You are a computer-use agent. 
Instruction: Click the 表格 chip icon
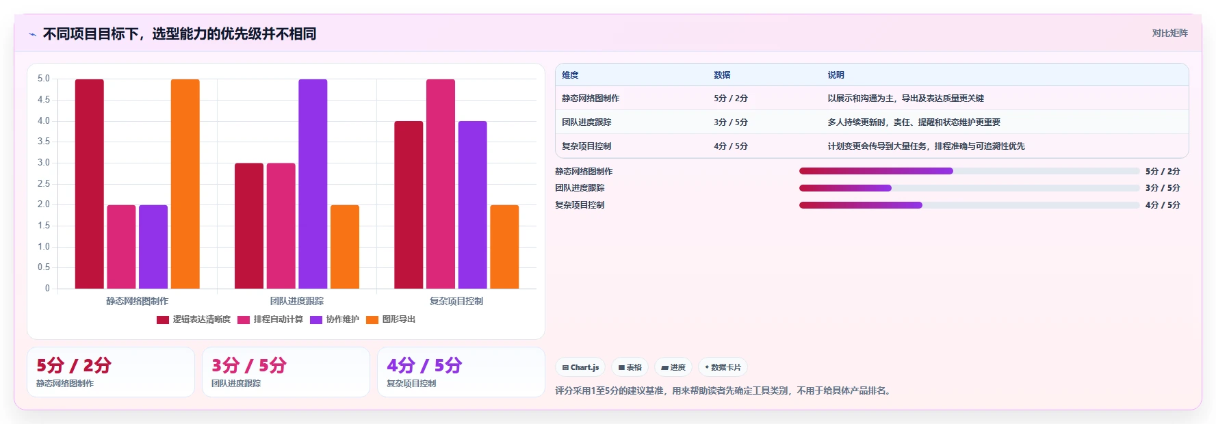621,367
